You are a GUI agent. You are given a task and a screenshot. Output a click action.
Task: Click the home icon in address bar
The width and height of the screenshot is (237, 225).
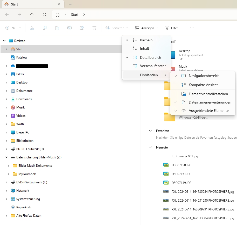tap(58, 15)
